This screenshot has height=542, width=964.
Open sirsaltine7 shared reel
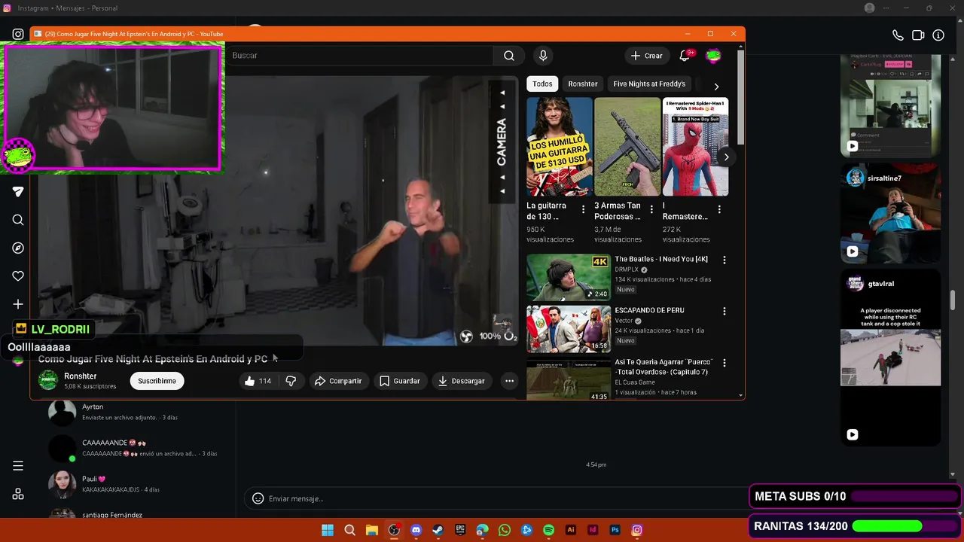[890, 214]
